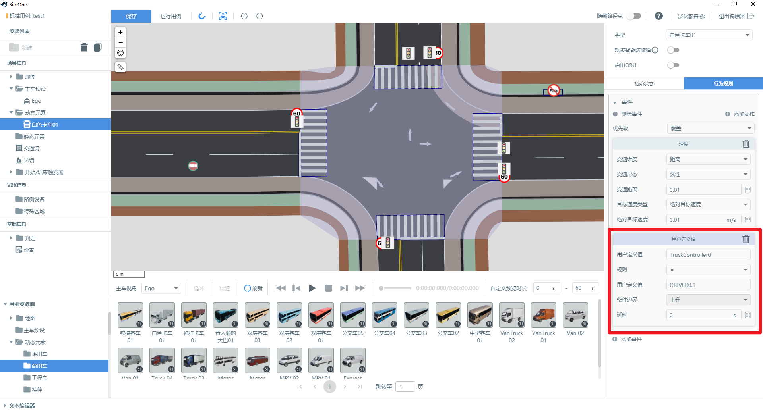Jump to the end of the playback
This screenshot has height=412, width=763.
pyautogui.click(x=360, y=288)
